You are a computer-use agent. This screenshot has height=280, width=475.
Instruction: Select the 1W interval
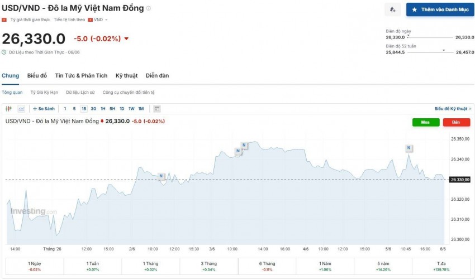(x=131, y=109)
